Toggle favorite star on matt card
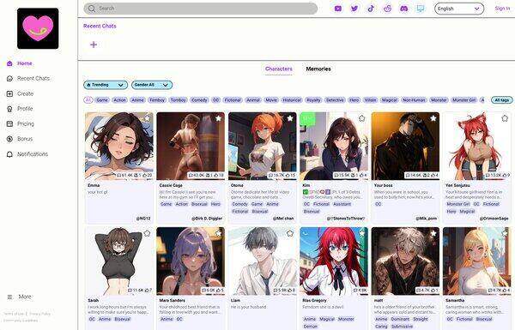Screen dimensions: 515x330 [x=433, y=233]
